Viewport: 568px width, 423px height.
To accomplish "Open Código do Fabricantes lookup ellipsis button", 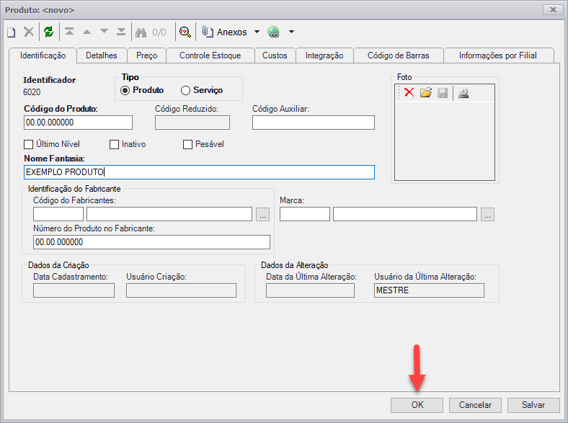I will point(262,214).
